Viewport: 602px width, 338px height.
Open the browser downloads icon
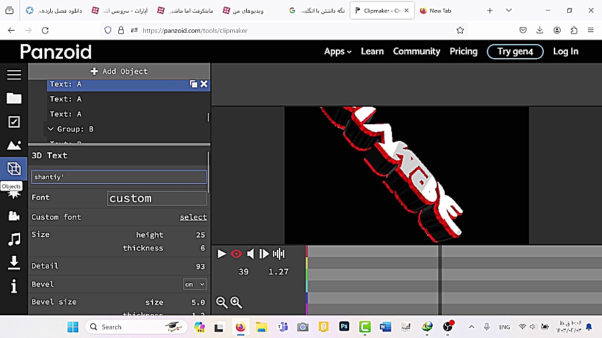(539, 30)
